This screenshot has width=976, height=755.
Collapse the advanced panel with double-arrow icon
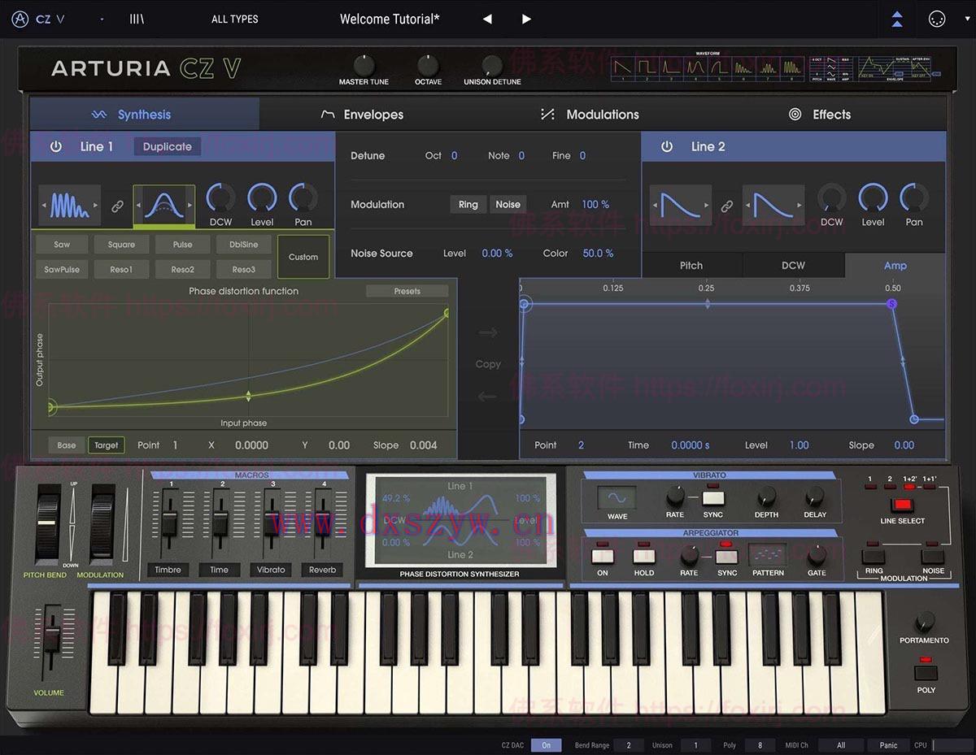(x=897, y=20)
